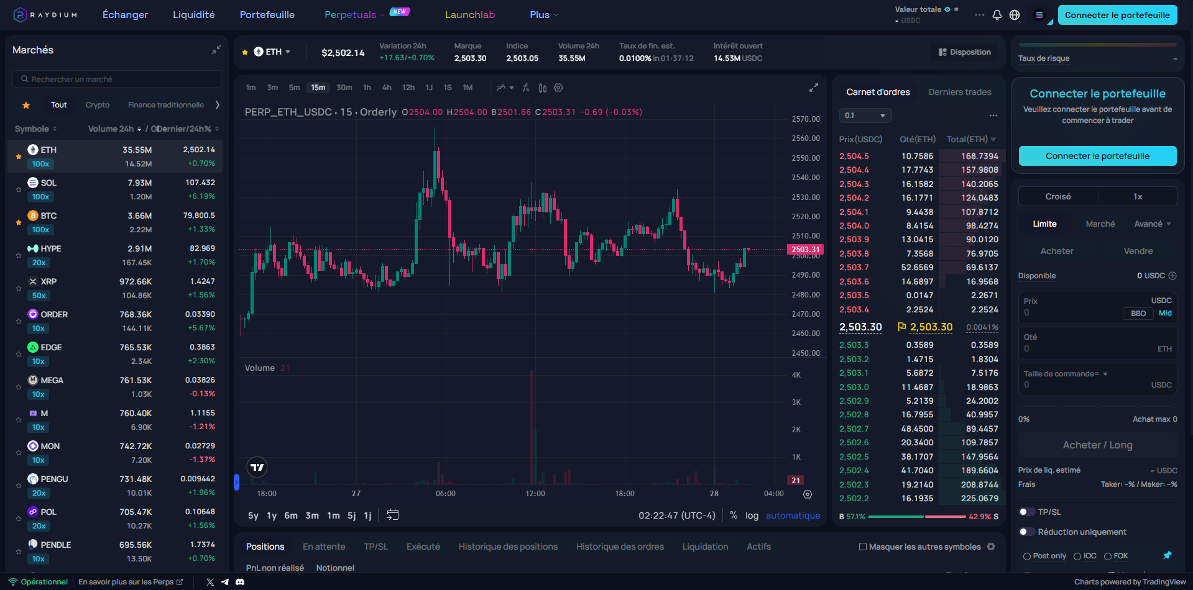Open the En attente tab
Viewport: 1193px width, 590px height.
(x=324, y=547)
